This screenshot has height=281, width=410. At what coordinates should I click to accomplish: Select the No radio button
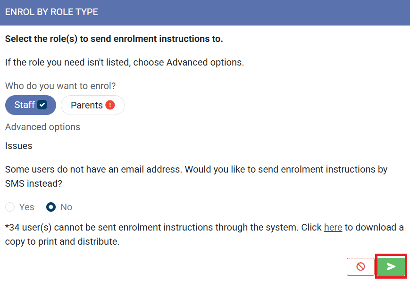(51, 207)
